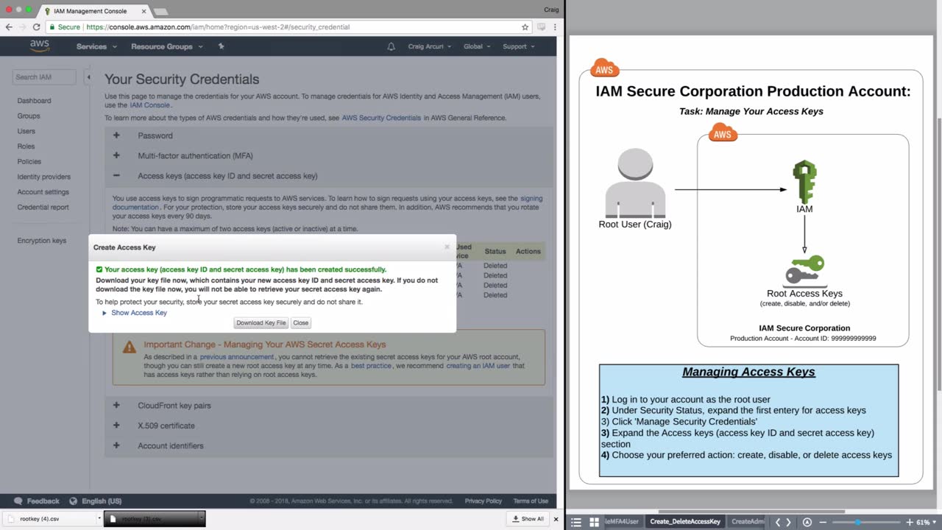
Task: Expand Show Access Key disclosure triangle
Action: pos(105,313)
